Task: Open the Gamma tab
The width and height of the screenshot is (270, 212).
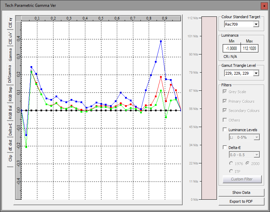Action: (10, 54)
